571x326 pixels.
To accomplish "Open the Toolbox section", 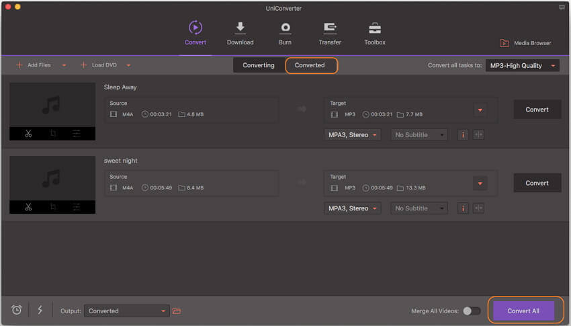I will (375, 34).
